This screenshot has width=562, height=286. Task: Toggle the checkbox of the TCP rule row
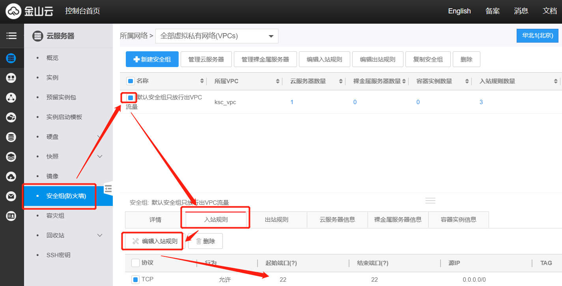135,280
